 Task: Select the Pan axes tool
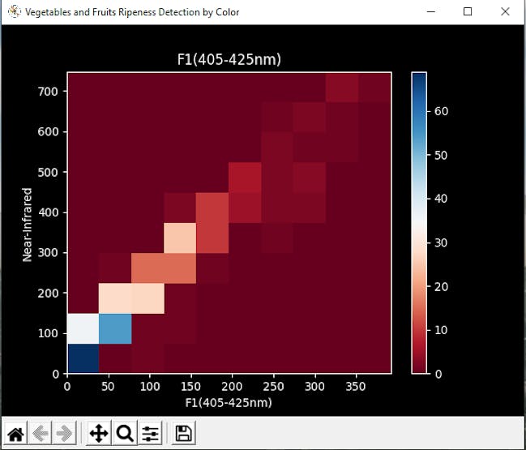pos(99,433)
